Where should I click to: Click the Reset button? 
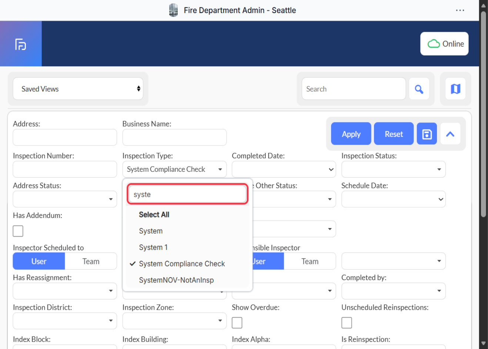(393, 134)
